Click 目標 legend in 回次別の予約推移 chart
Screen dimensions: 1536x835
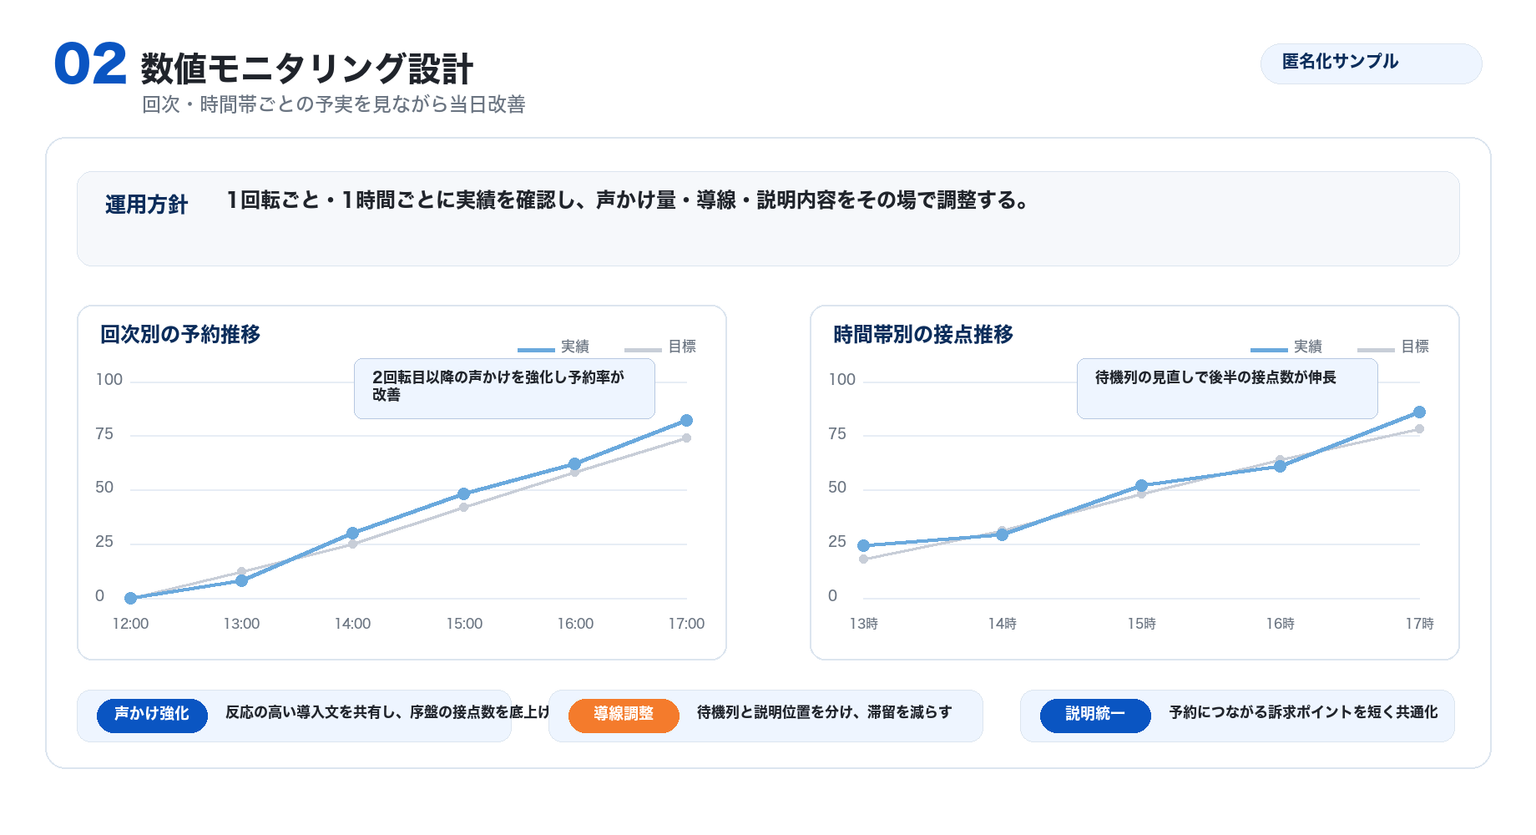[x=660, y=347]
